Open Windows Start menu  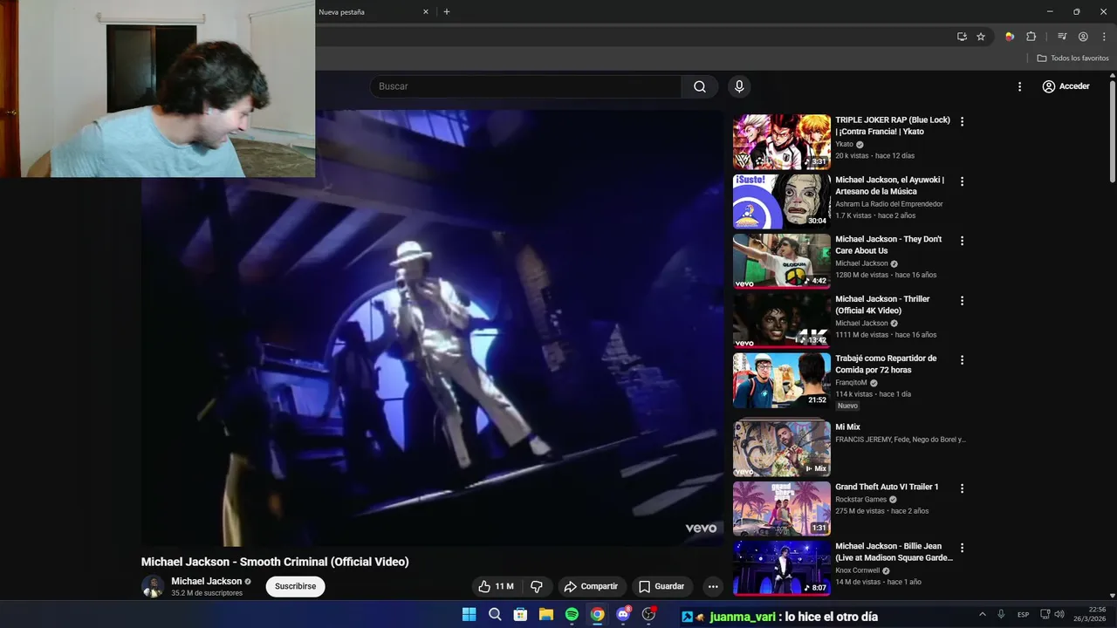[469, 615]
